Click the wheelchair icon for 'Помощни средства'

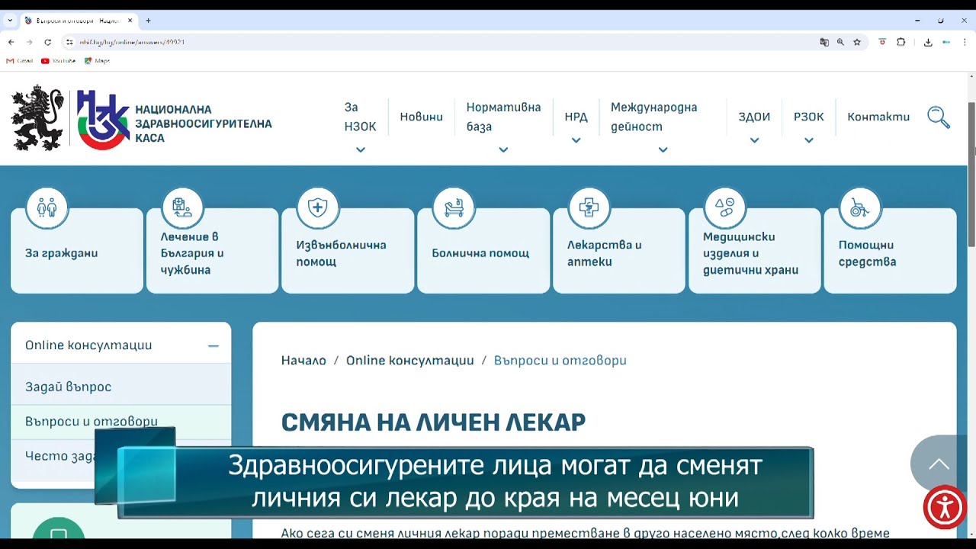(x=860, y=207)
